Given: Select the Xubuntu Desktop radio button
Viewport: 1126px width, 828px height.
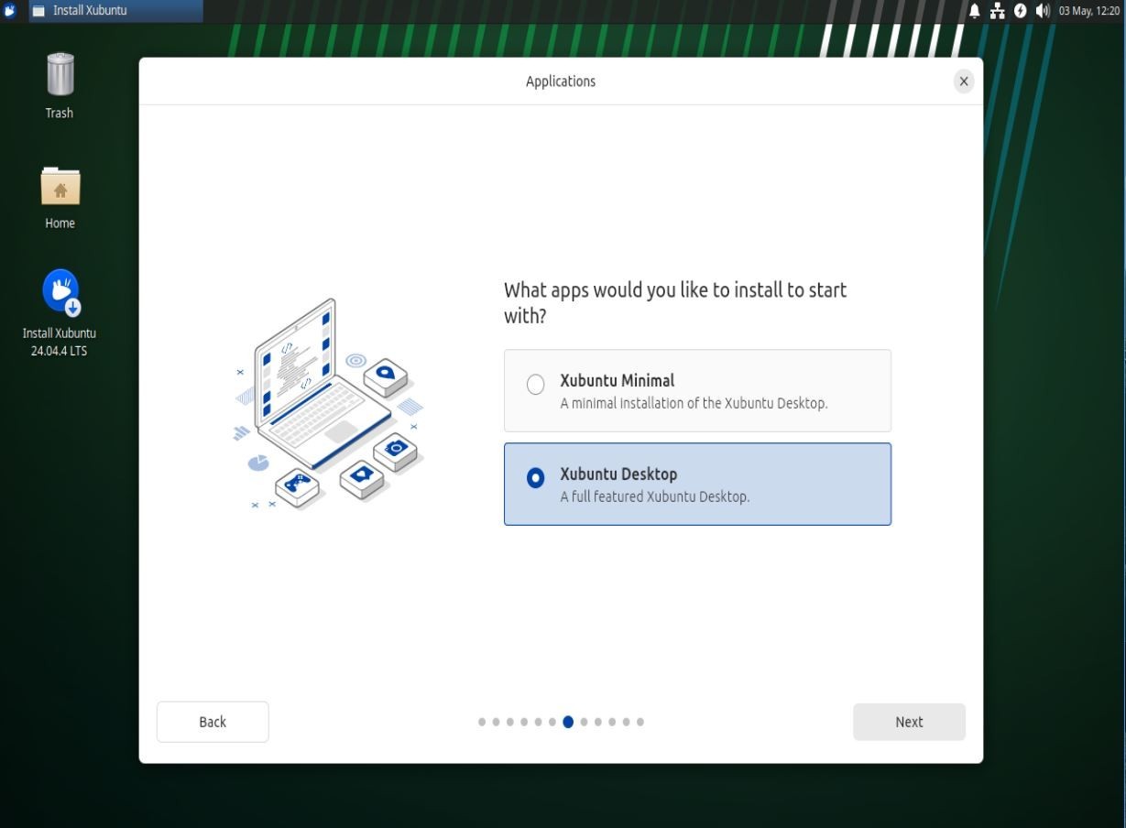Looking at the screenshot, I should point(536,478).
